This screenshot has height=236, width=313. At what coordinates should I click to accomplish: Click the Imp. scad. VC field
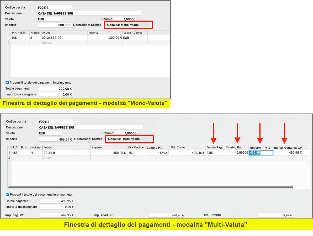pos(167,215)
